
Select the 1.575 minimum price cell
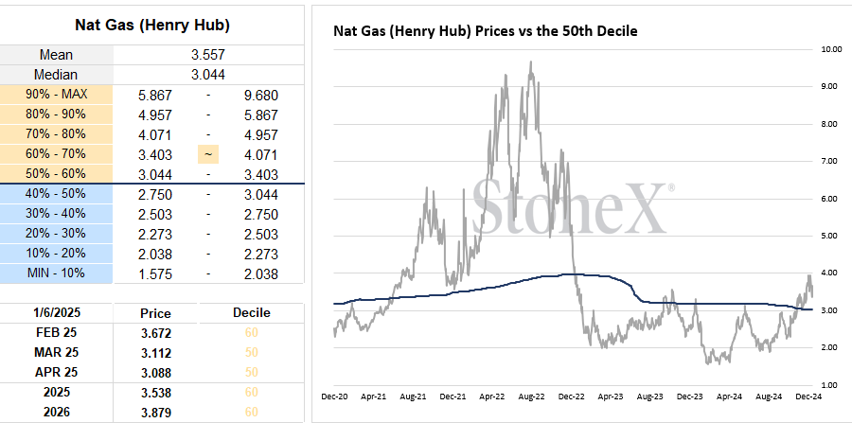[x=155, y=274]
